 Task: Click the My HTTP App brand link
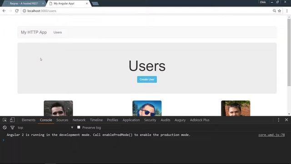coord(34,32)
